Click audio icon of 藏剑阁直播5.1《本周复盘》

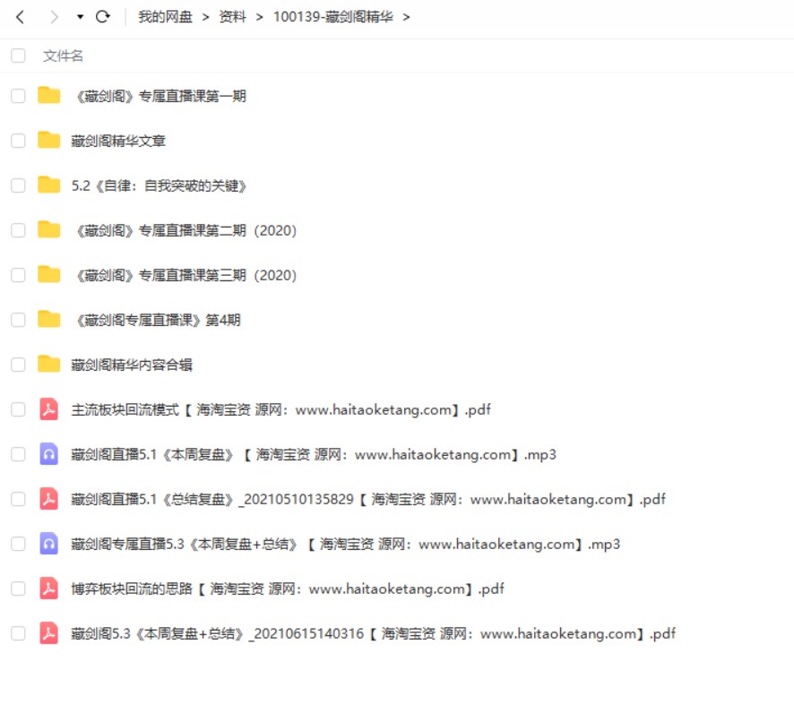pos(49,454)
